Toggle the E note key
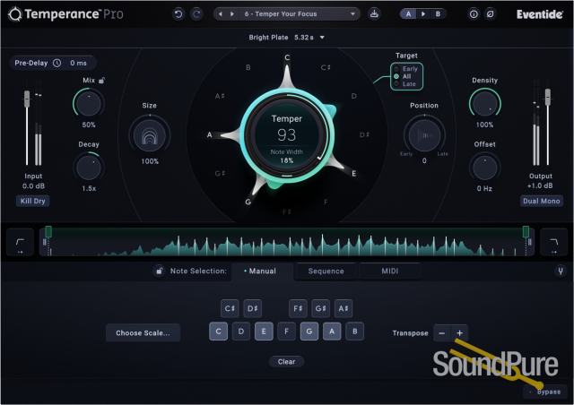Screen dimensions: 574x405 click(x=264, y=332)
